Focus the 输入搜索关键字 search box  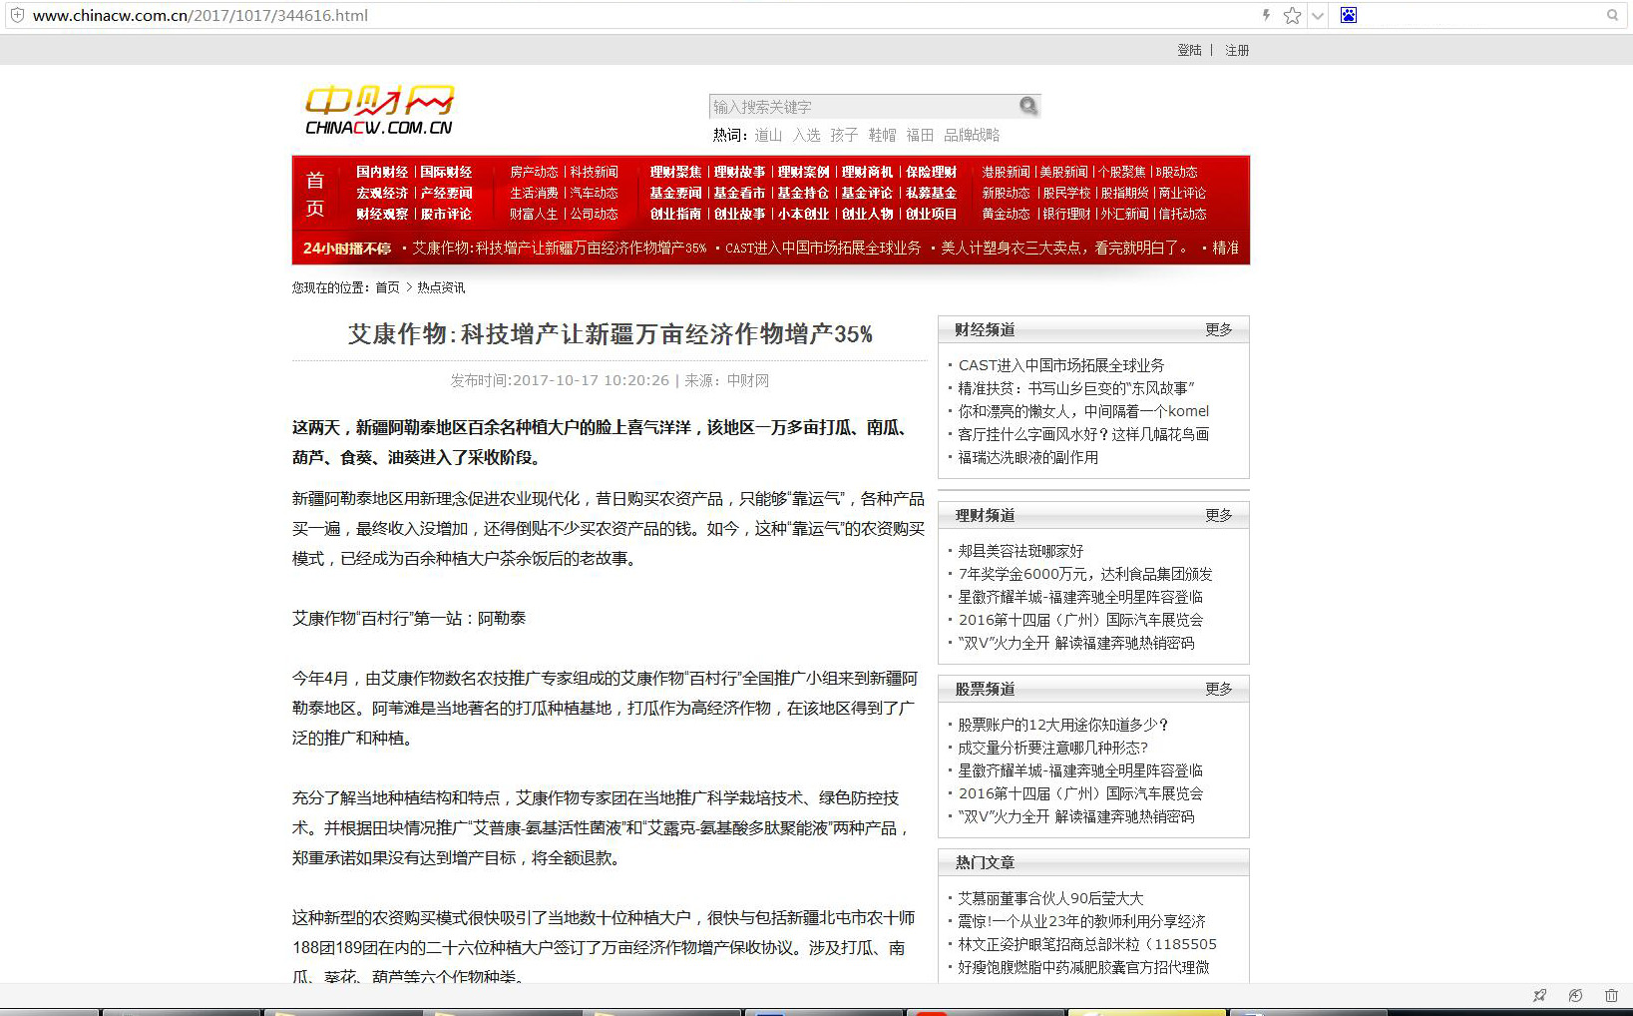tap(863, 107)
